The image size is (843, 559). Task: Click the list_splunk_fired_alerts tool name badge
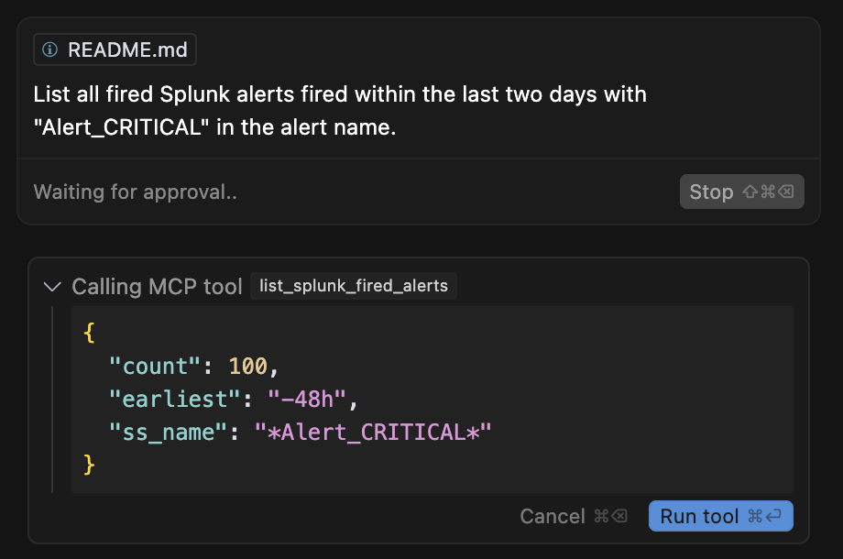pos(354,286)
